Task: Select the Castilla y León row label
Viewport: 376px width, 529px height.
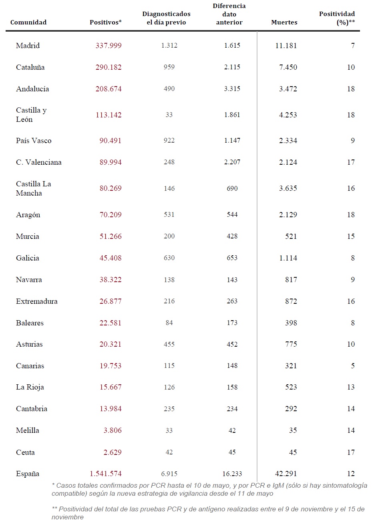Action: 31,115
